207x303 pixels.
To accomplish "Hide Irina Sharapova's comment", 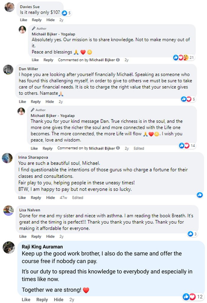I will pyautogui.click(x=51, y=198).
